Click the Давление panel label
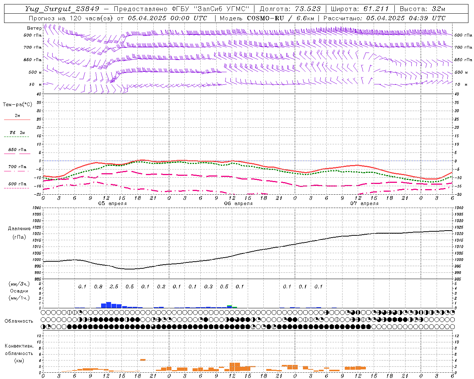Viewport: 474px width, 379px height. pyautogui.click(x=19, y=229)
